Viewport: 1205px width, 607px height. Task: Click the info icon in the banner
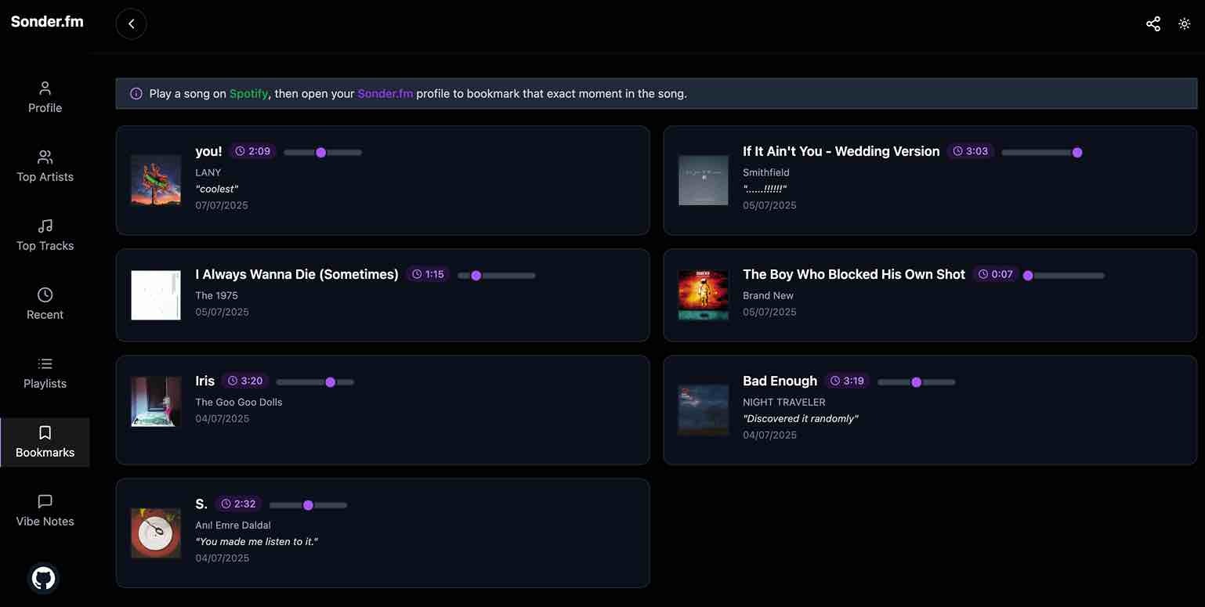tap(136, 93)
